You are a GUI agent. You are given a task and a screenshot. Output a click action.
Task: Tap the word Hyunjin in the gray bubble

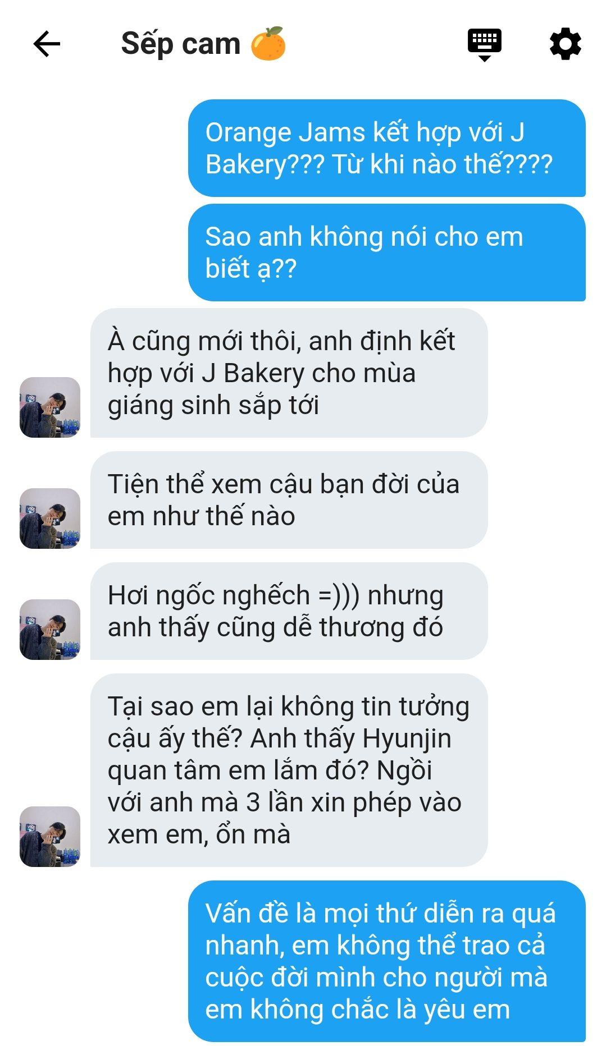(x=407, y=738)
